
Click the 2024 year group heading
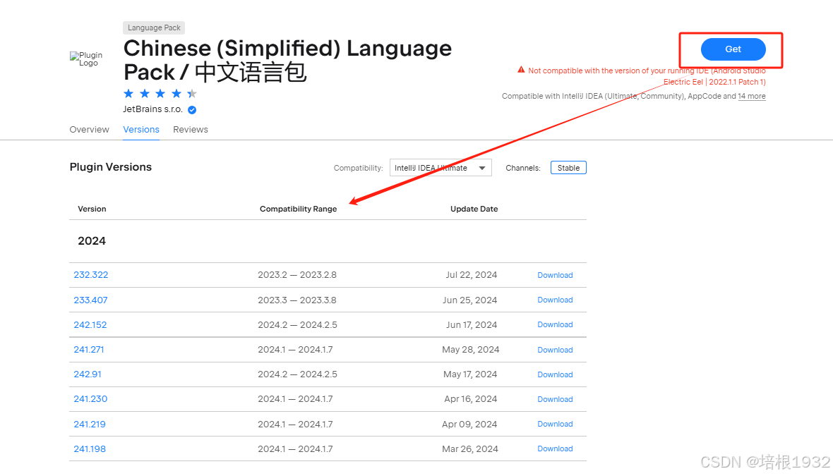pyautogui.click(x=92, y=241)
